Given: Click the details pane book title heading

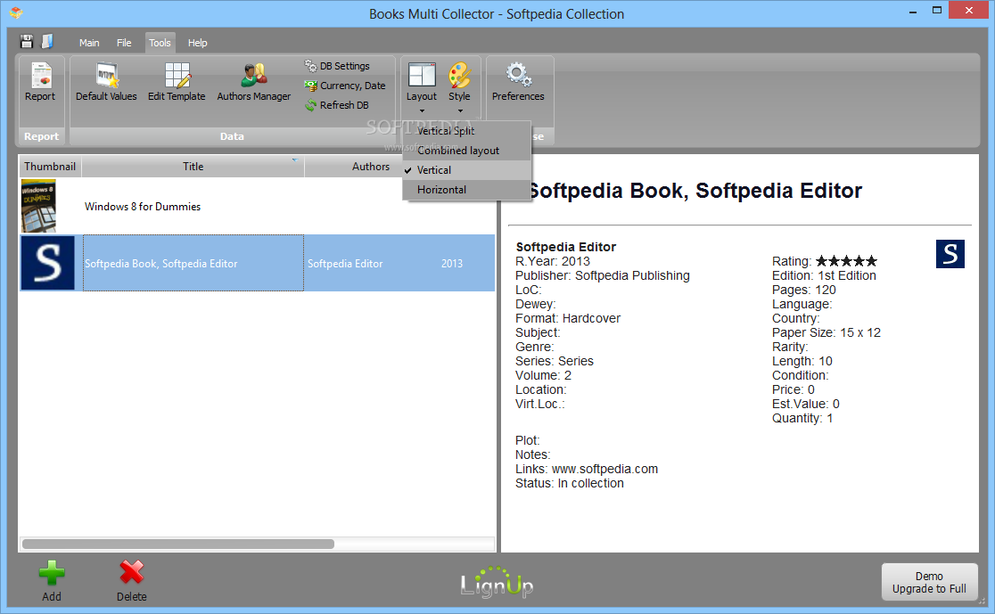Looking at the screenshot, I should (x=695, y=191).
